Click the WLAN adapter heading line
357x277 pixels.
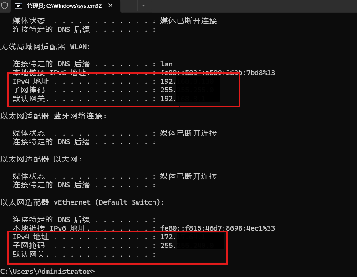[x=46, y=46]
